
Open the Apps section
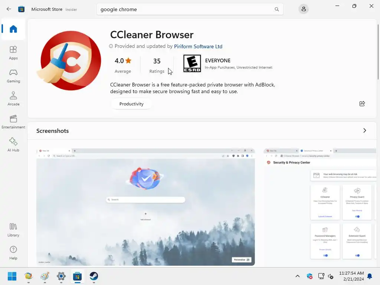point(13,53)
